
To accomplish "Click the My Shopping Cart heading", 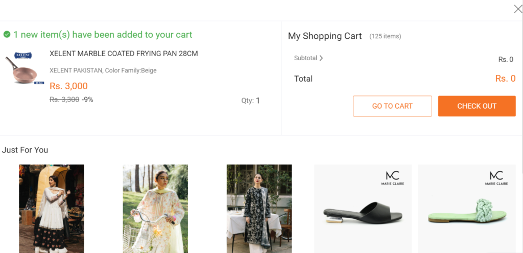I will 325,36.
